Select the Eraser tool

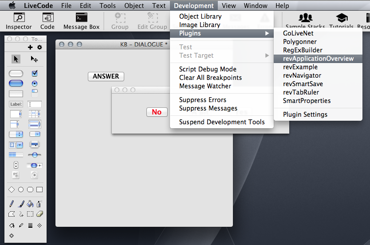click(39, 214)
